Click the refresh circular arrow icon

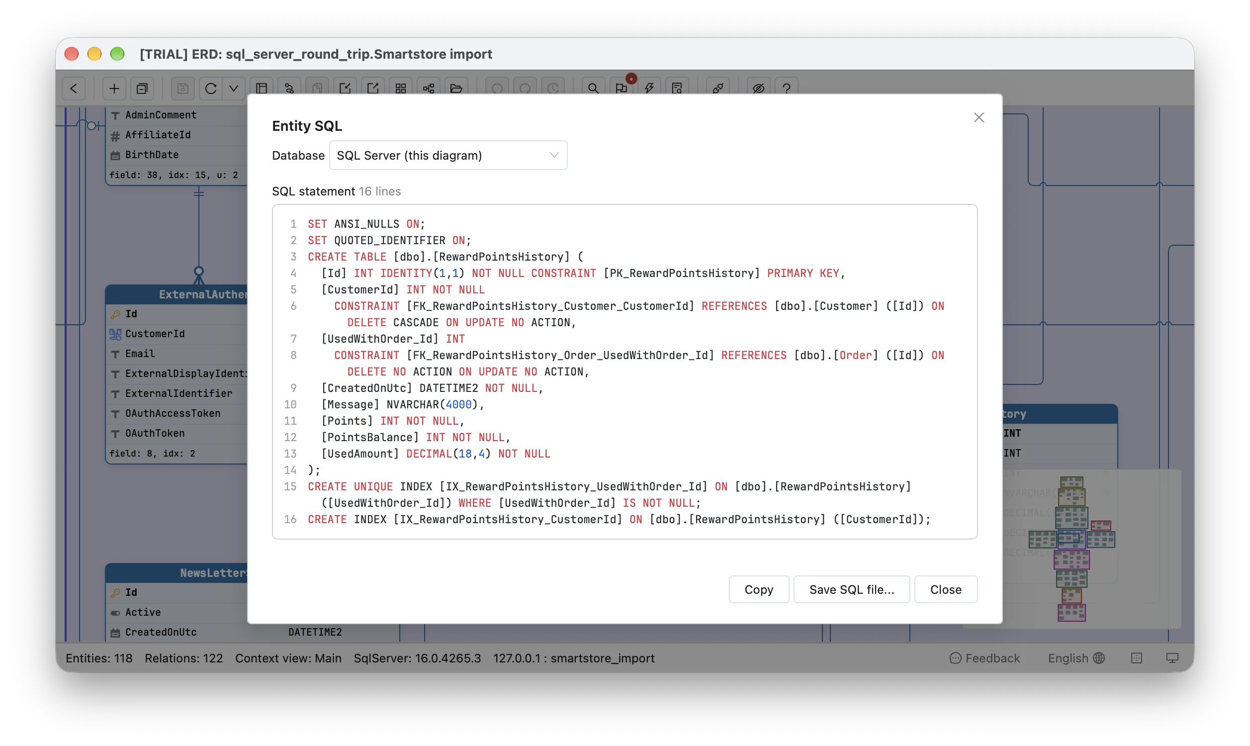click(210, 89)
